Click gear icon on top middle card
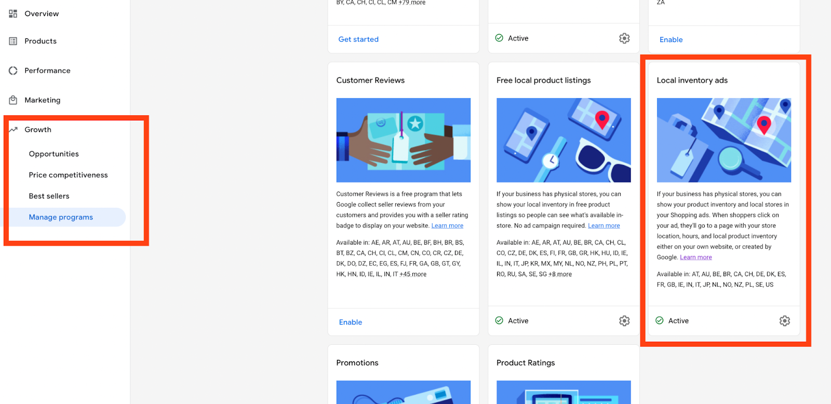Viewport: 831px width, 404px height. click(624, 38)
